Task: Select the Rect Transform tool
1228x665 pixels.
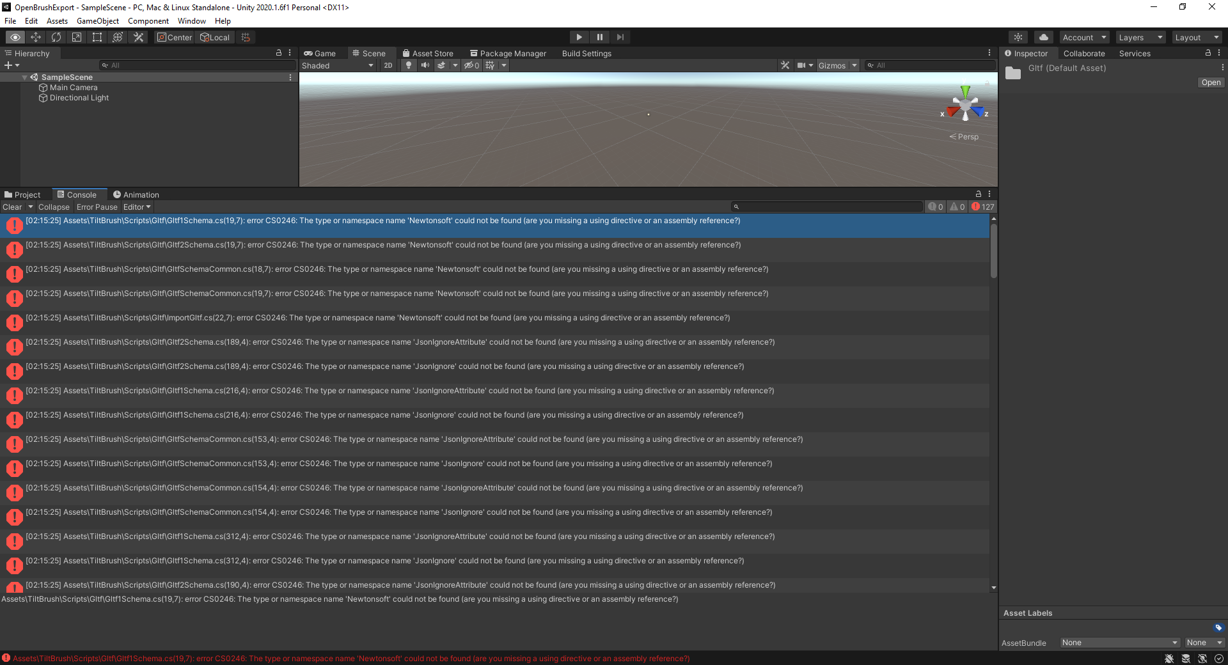Action: click(97, 37)
